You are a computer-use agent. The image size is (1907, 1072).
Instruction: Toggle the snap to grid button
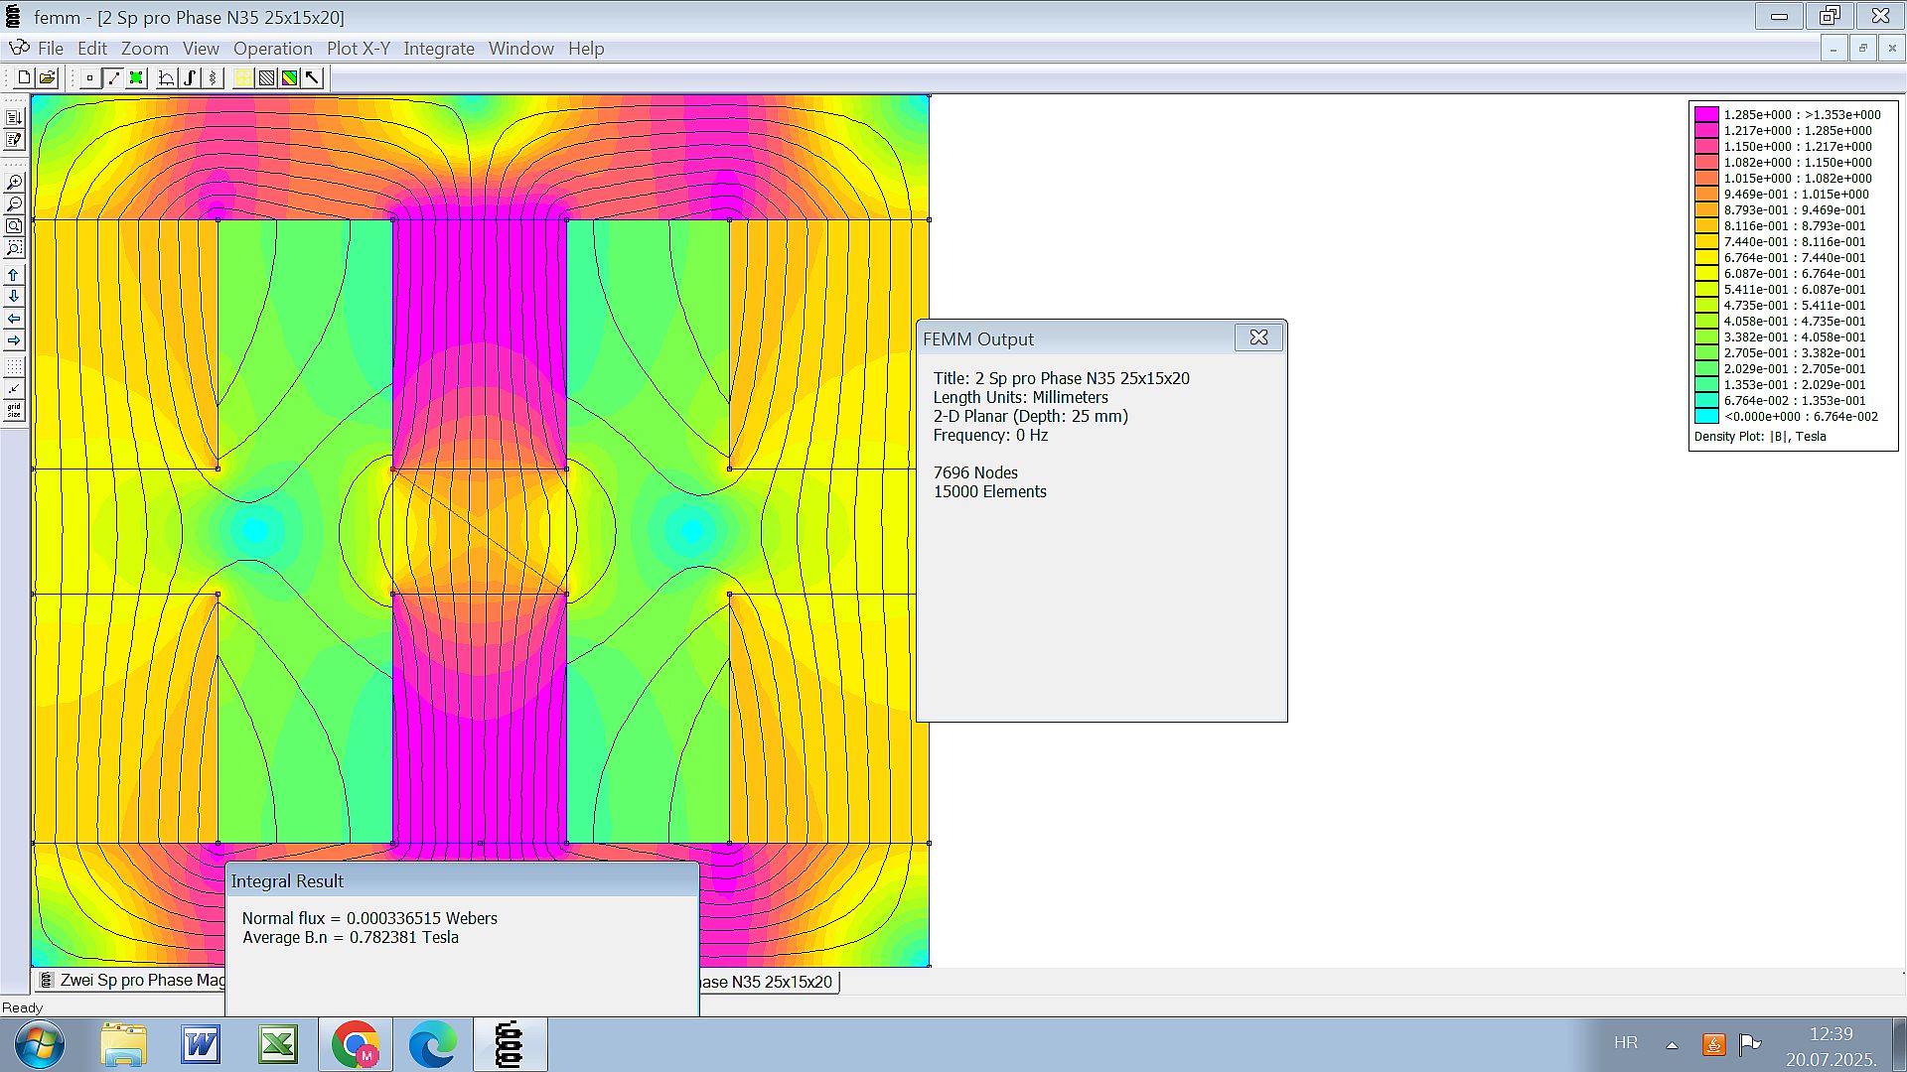[14, 389]
